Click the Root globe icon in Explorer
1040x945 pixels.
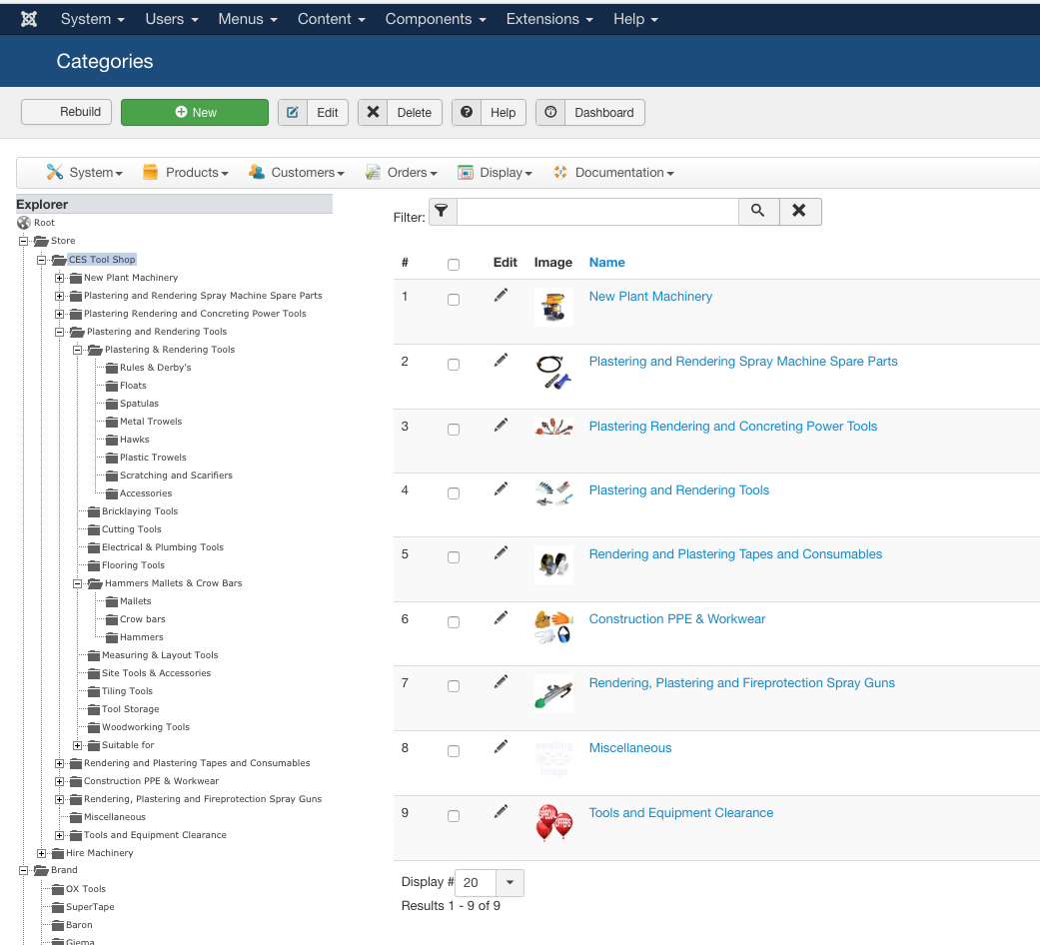point(24,223)
